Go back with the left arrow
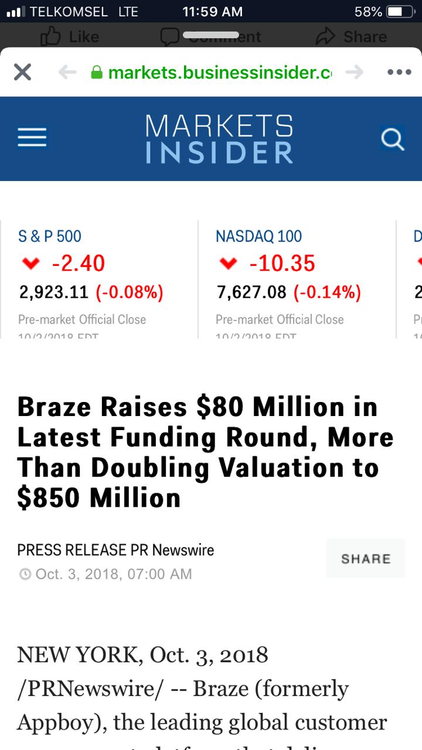 68,72
